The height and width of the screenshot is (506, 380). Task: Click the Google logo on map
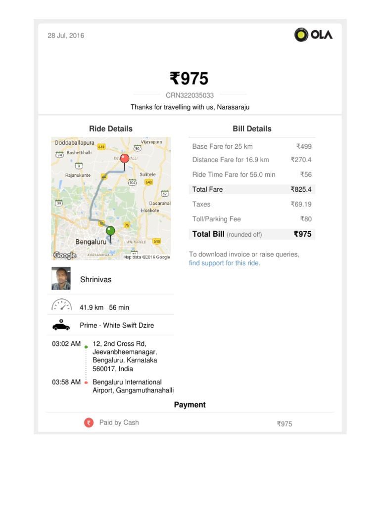tap(64, 255)
